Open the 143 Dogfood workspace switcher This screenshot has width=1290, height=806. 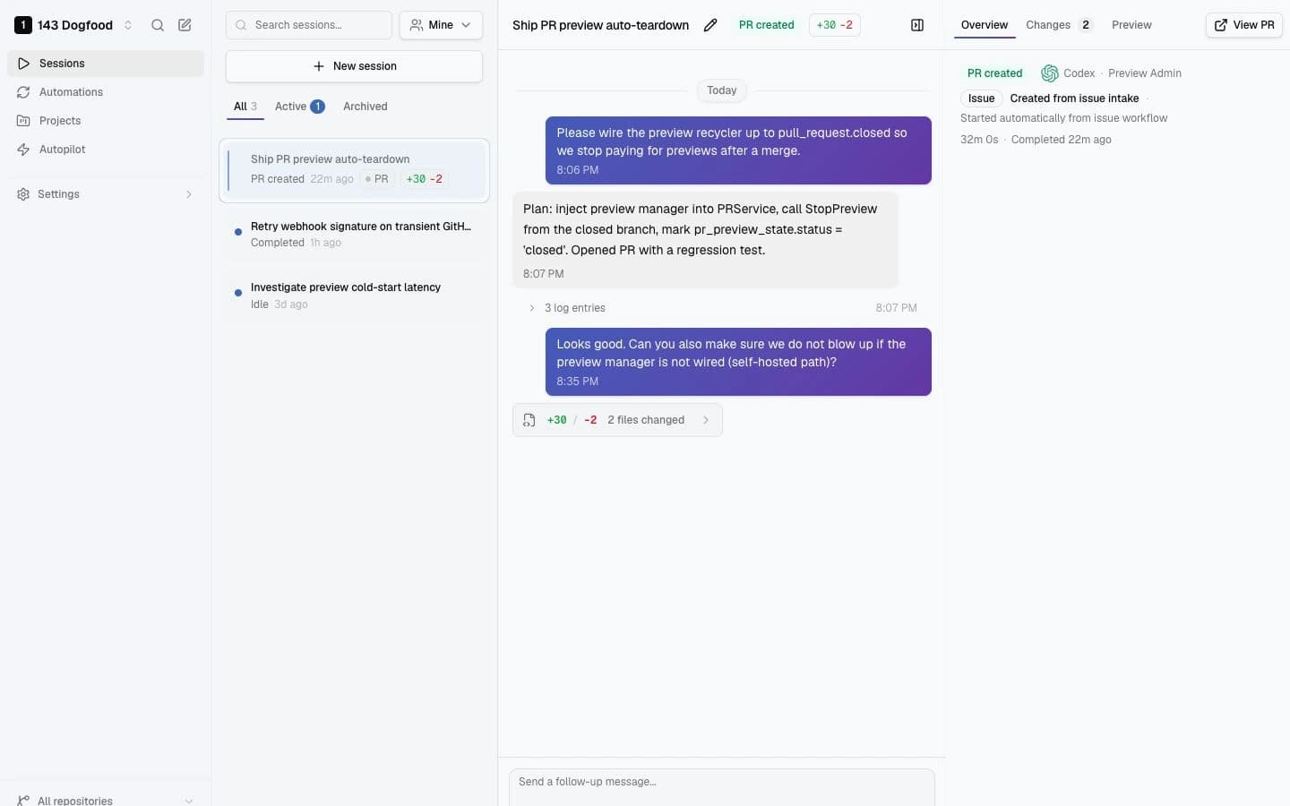74,25
